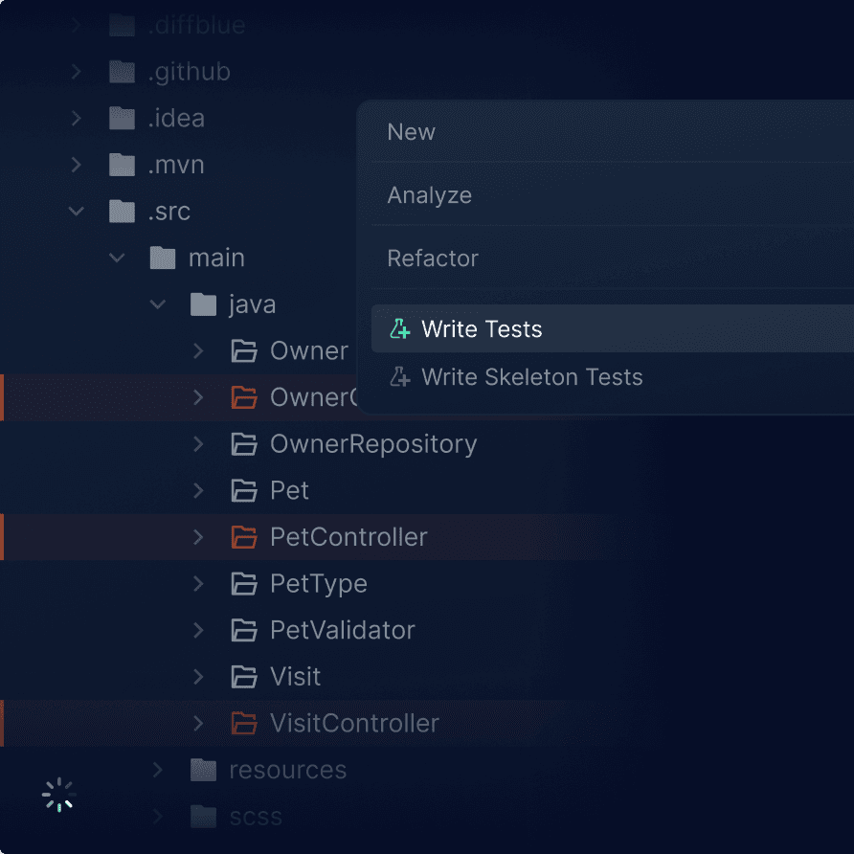This screenshot has height=854, width=854.
Task: Open the Refactor menu entry
Action: pyautogui.click(x=433, y=258)
